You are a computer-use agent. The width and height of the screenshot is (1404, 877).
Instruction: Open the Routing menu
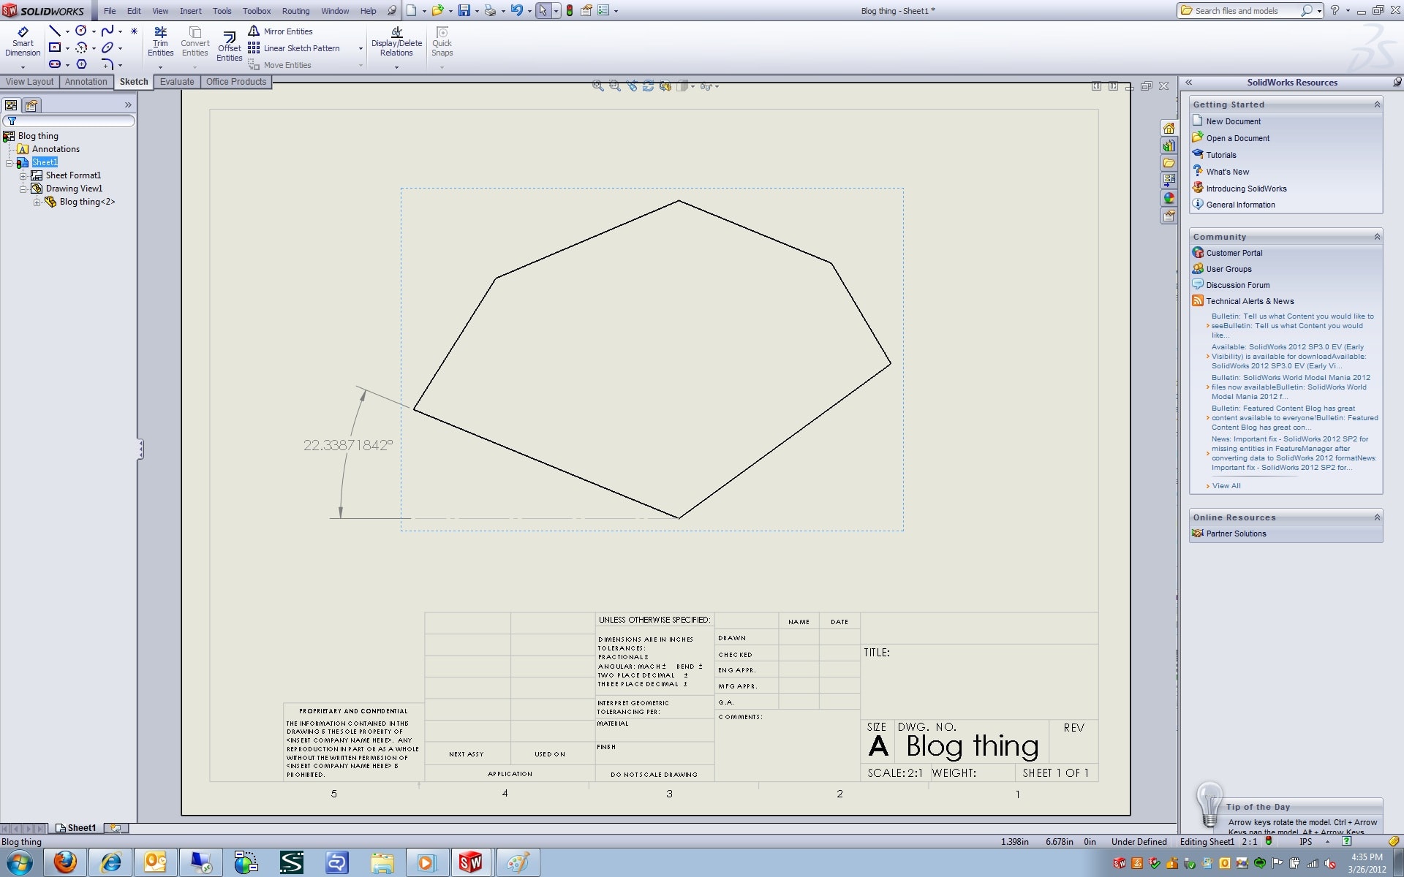click(x=295, y=11)
